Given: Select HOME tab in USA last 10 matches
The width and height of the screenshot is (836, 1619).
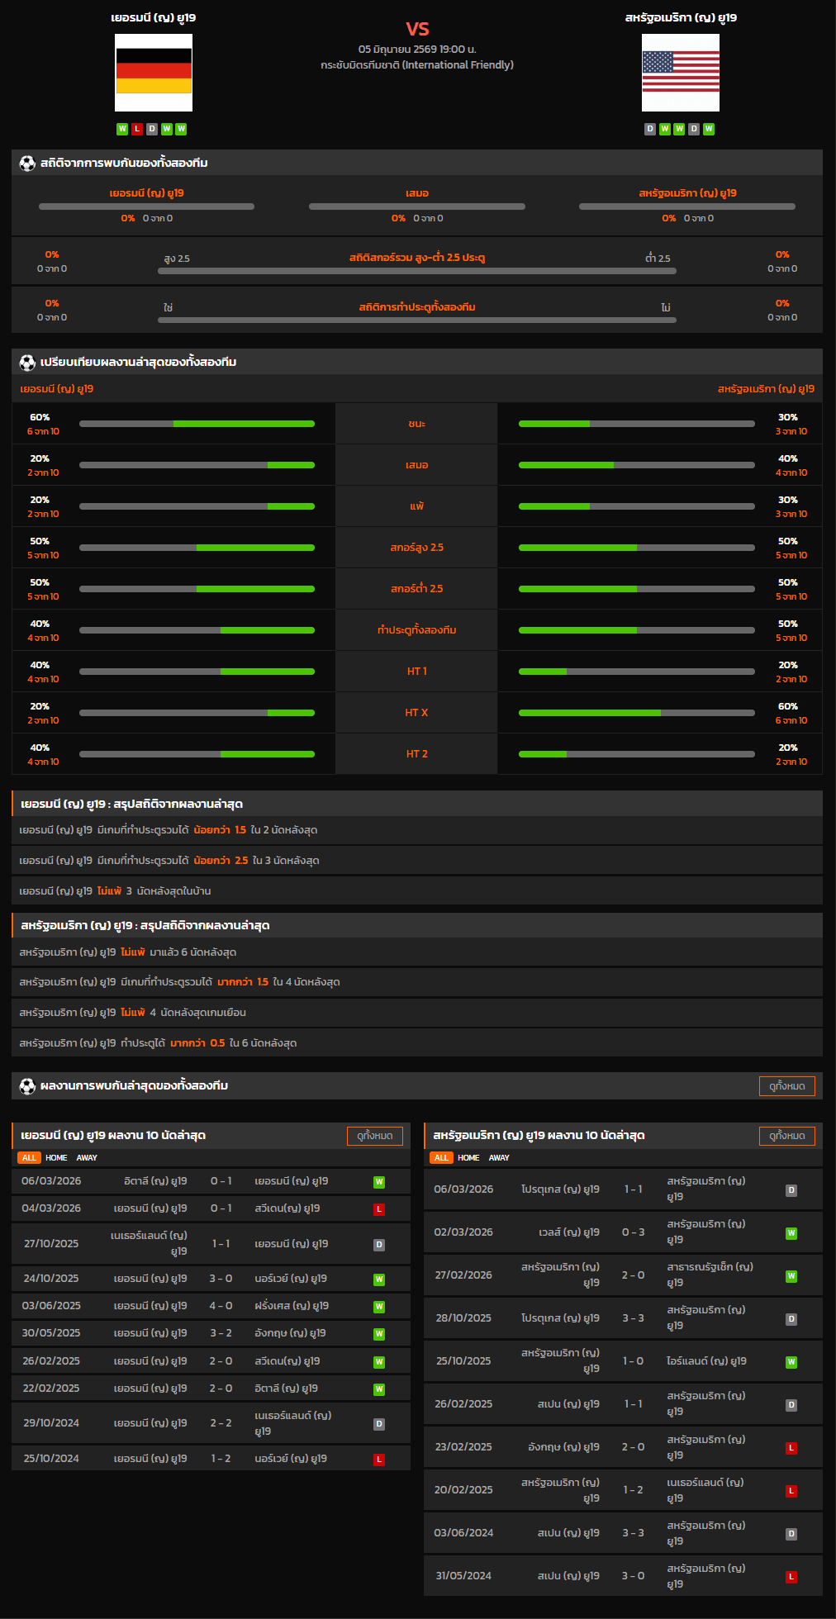Looking at the screenshot, I should 468,1158.
